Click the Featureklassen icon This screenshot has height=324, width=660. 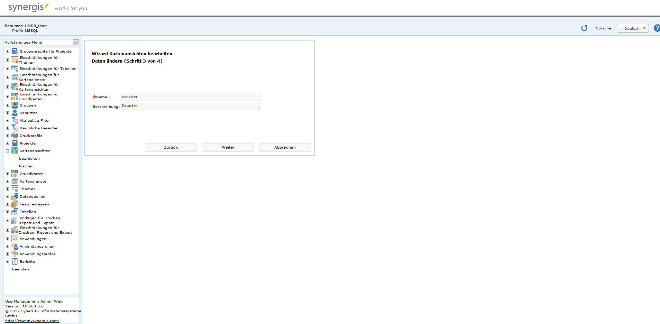click(x=15, y=204)
